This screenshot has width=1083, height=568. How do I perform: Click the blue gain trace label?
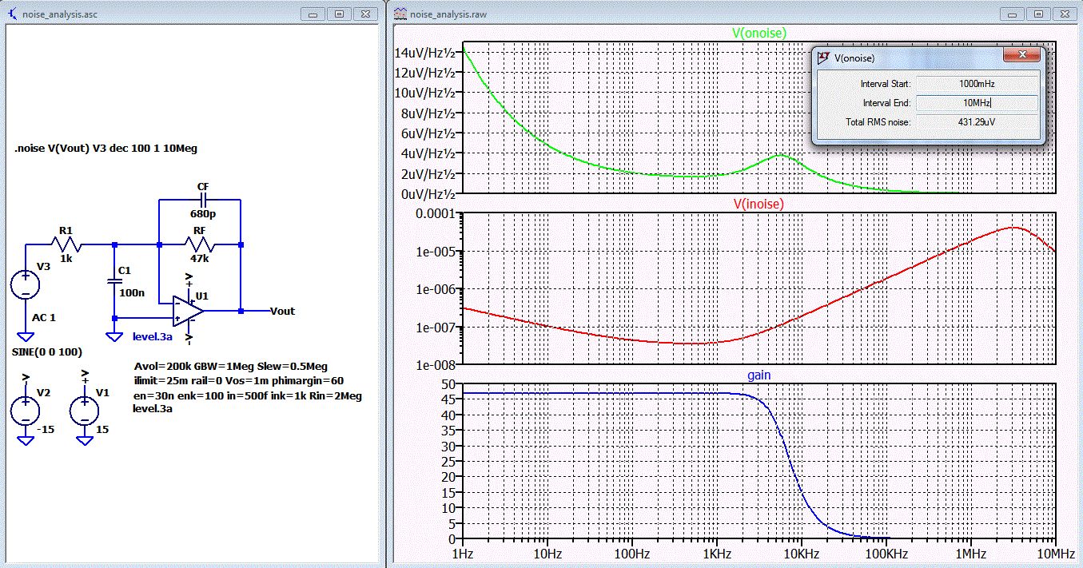758,374
